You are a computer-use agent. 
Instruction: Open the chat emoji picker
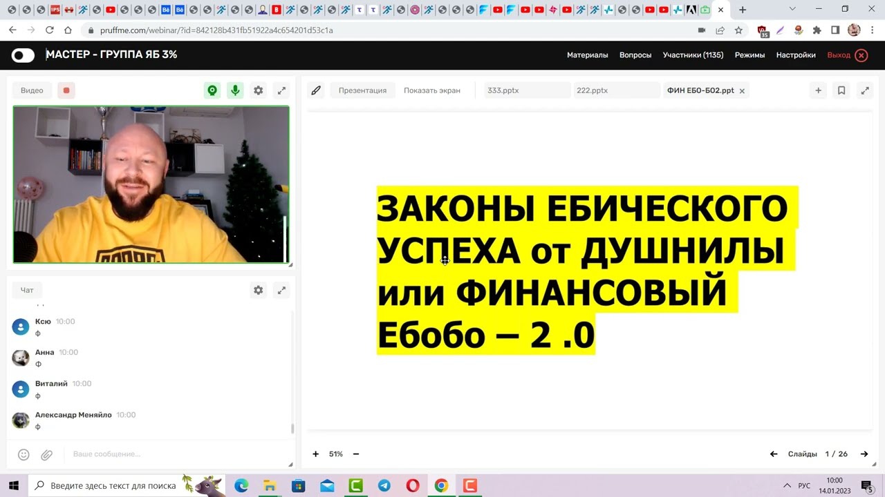pos(24,454)
